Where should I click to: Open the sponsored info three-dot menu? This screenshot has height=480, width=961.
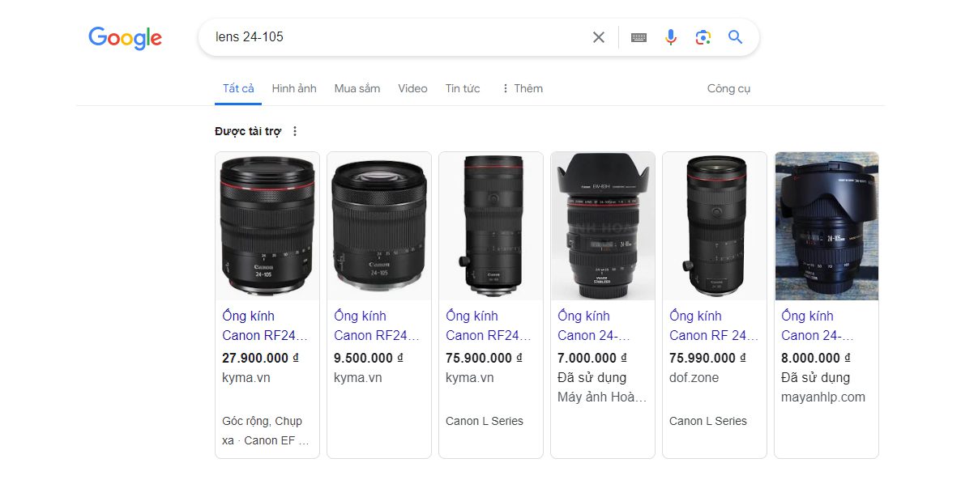click(295, 131)
